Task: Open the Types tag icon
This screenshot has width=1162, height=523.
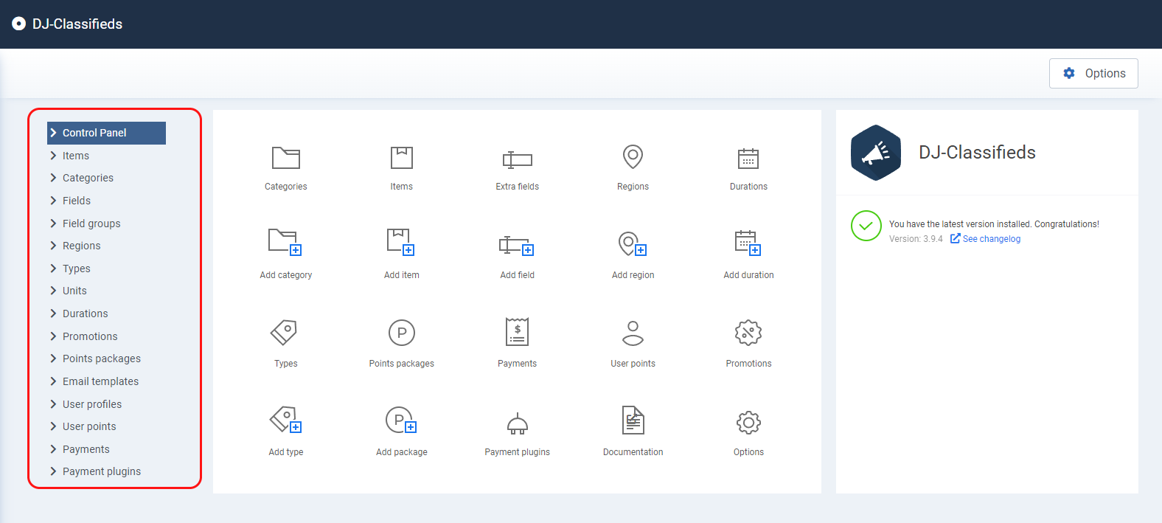Action: [284, 333]
